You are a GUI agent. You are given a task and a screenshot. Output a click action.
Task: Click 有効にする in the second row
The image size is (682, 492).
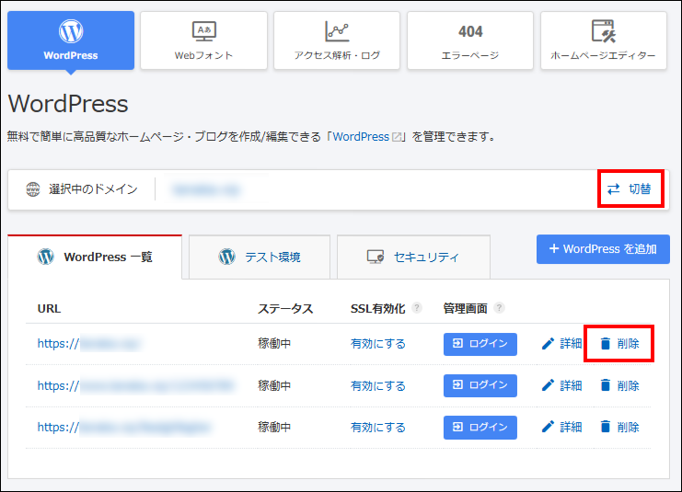[x=378, y=385]
